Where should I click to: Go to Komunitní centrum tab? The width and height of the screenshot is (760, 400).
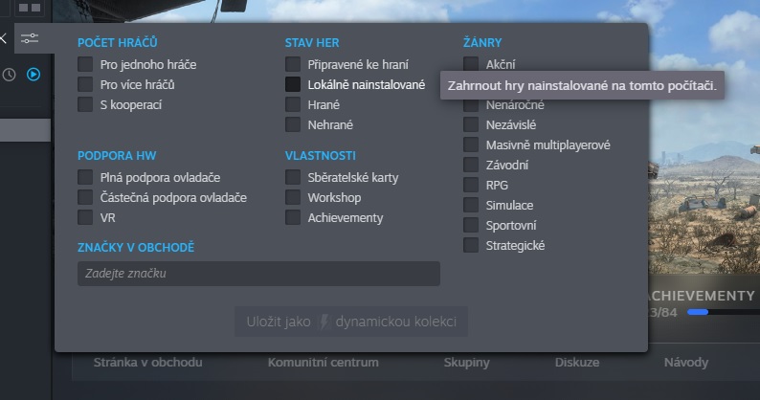click(x=323, y=363)
